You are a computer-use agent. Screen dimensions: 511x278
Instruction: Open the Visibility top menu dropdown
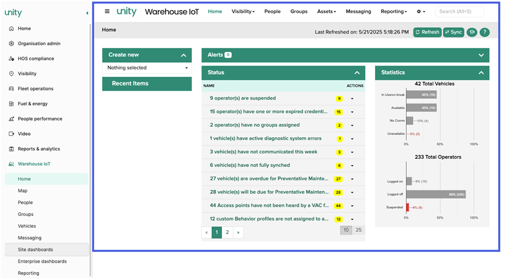tap(243, 11)
